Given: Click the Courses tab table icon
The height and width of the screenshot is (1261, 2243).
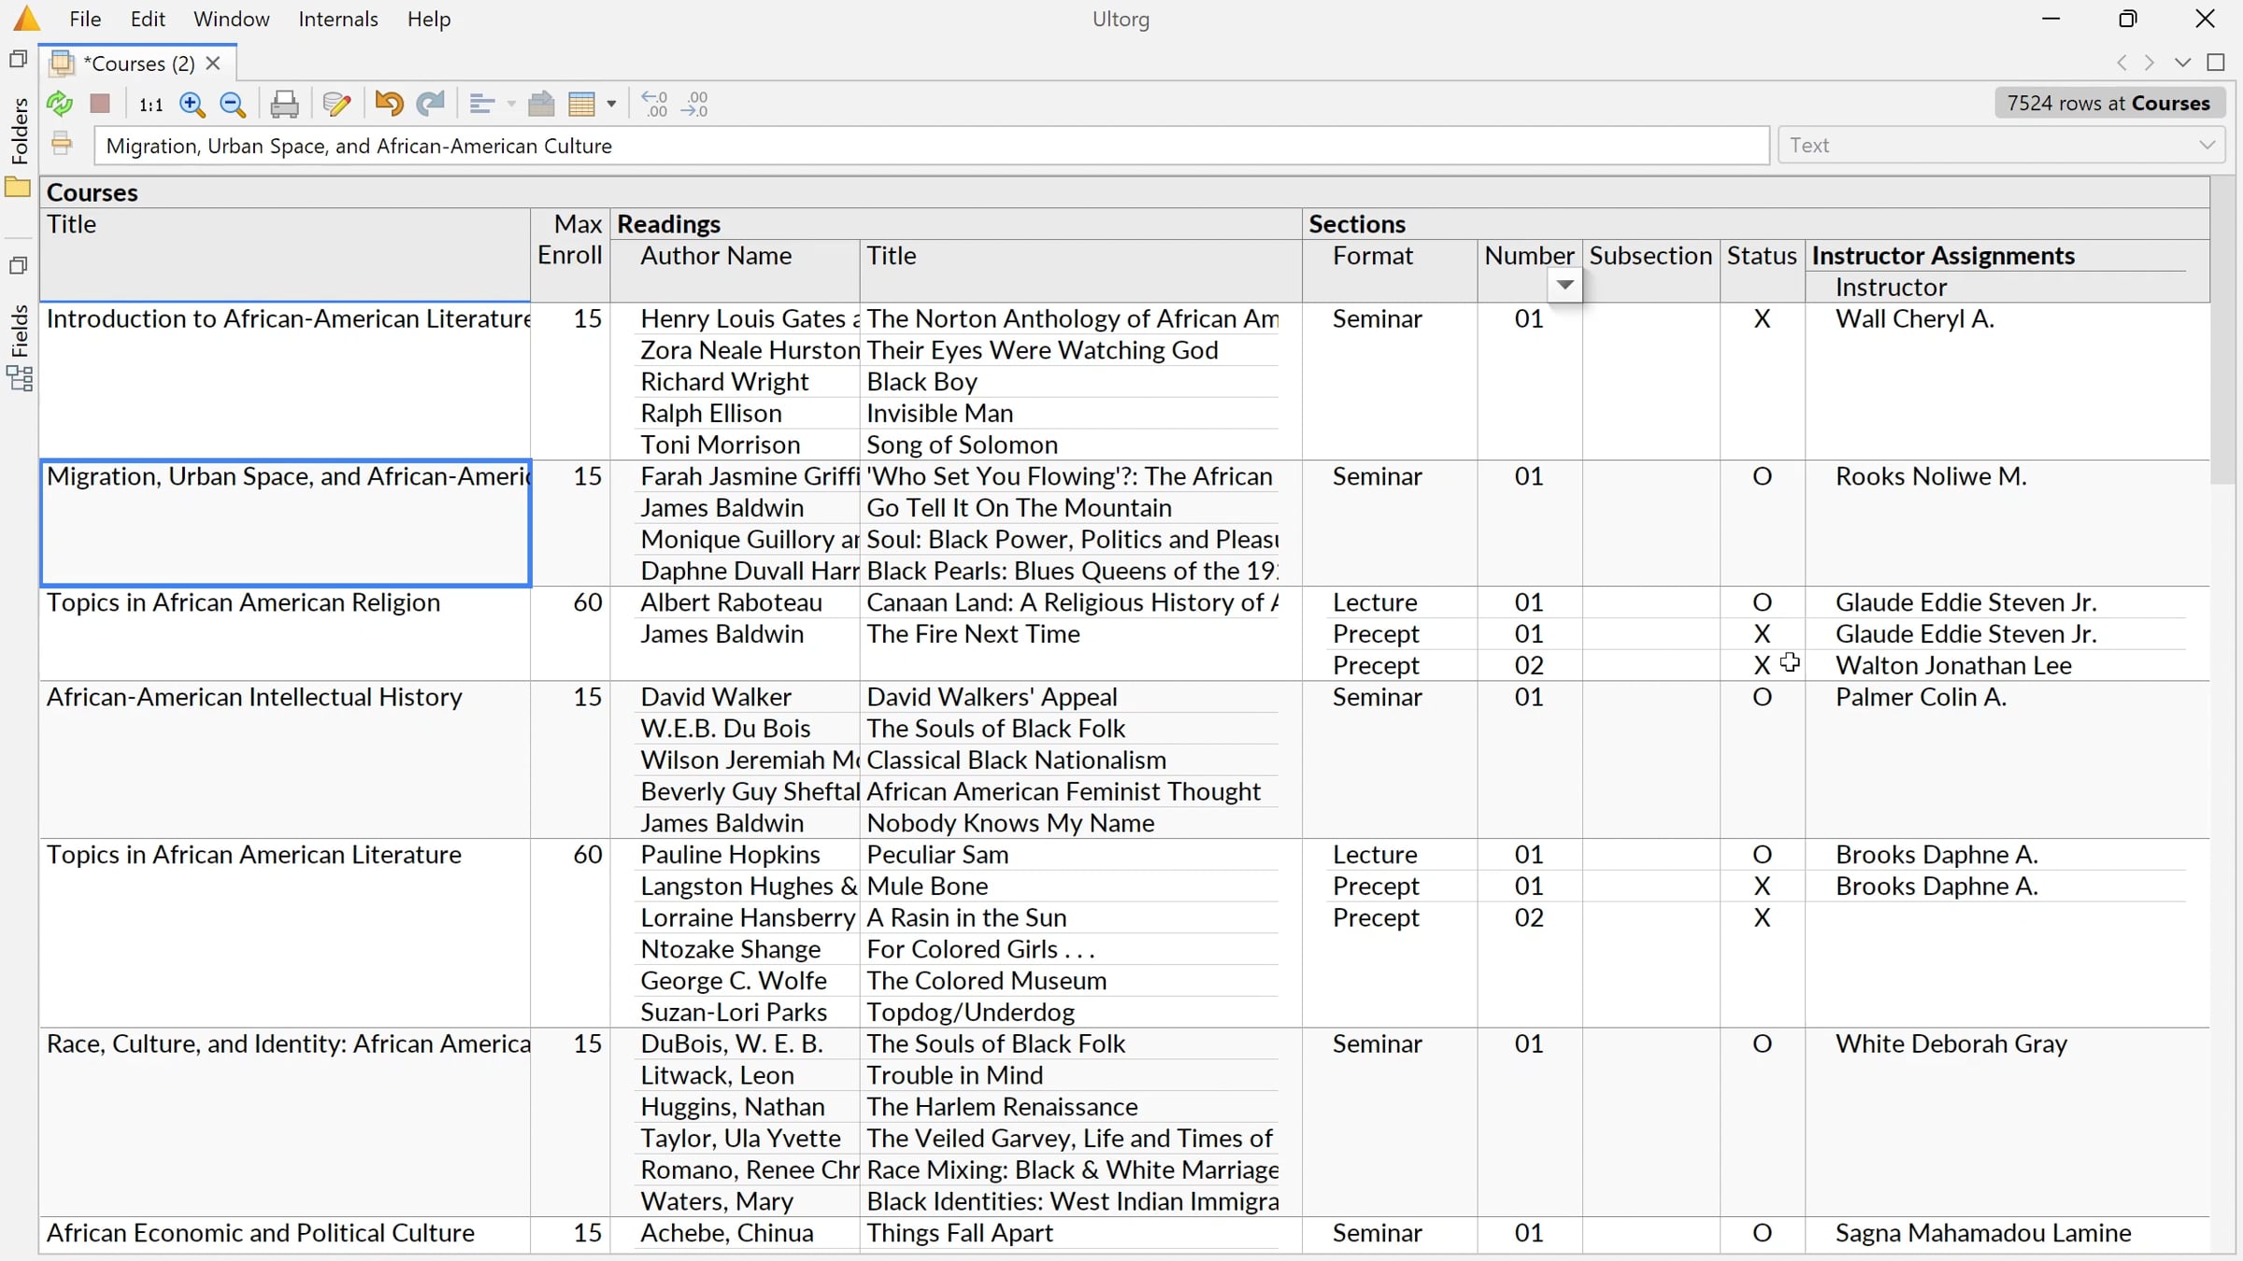Looking at the screenshot, I should pos(62,63).
